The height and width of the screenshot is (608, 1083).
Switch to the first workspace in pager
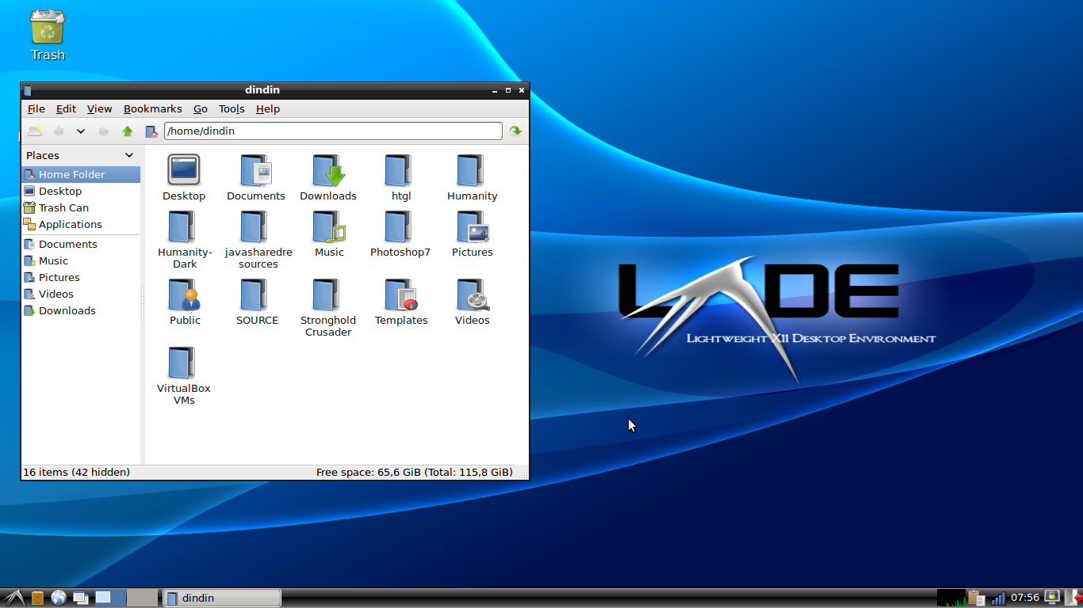point(109,598)
